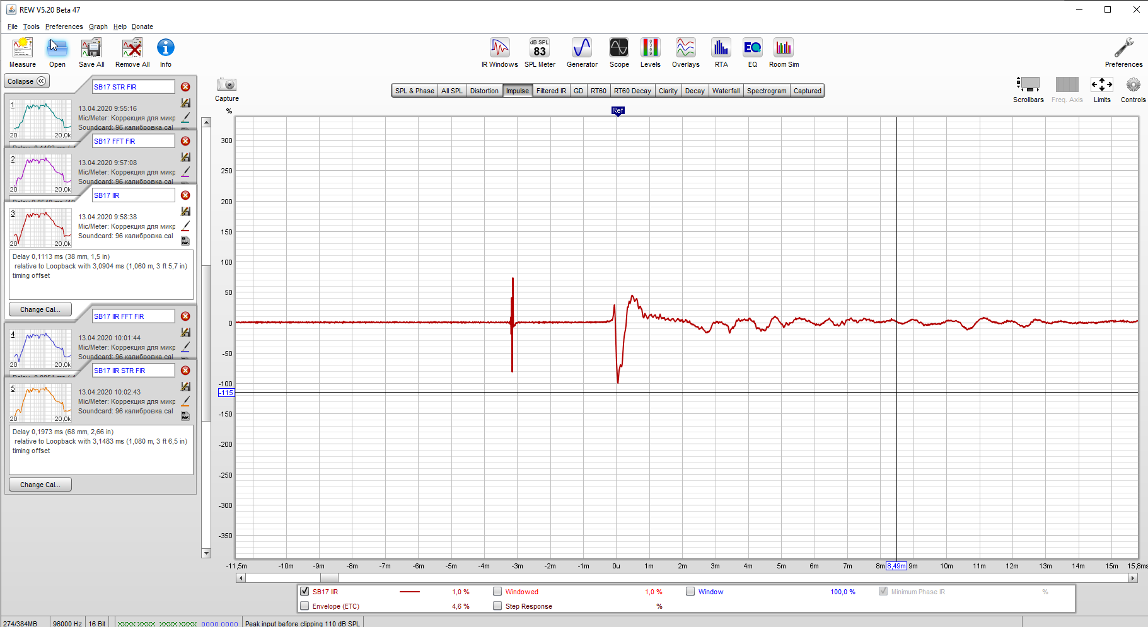Screen dimensions: 1148x627
Task: Switch to the Filtered IR tab
Action: pos(551,91)
